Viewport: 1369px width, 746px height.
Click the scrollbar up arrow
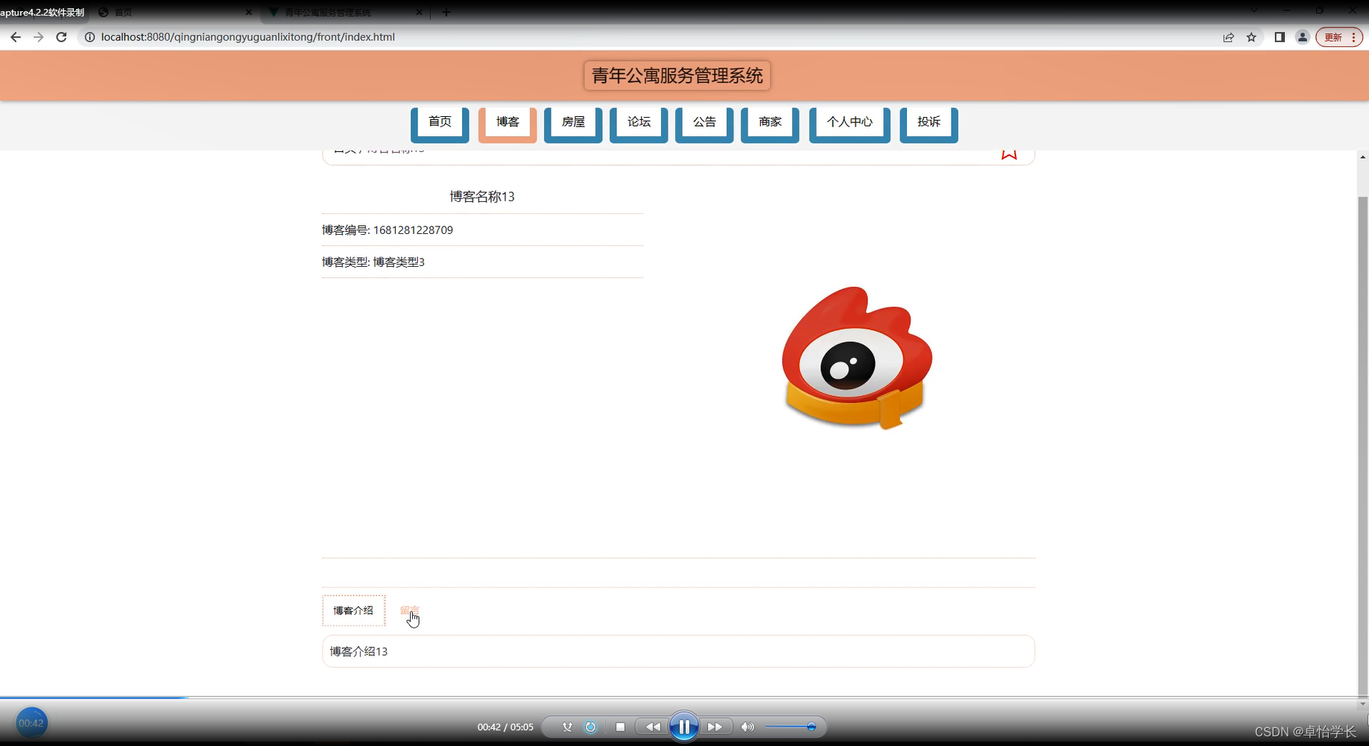pos(1363,157)
